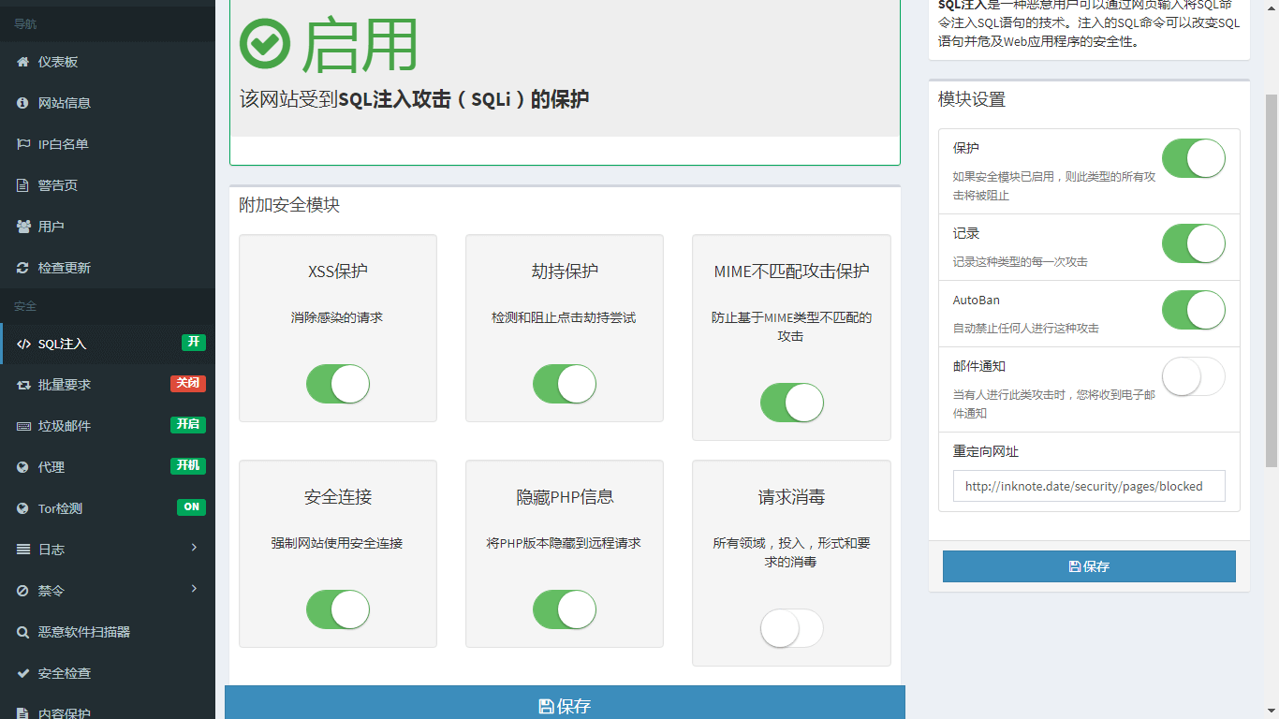Click the text 消除感染的请求
Viewport: 1279px width, 719px height.
[x=337, y=317]
